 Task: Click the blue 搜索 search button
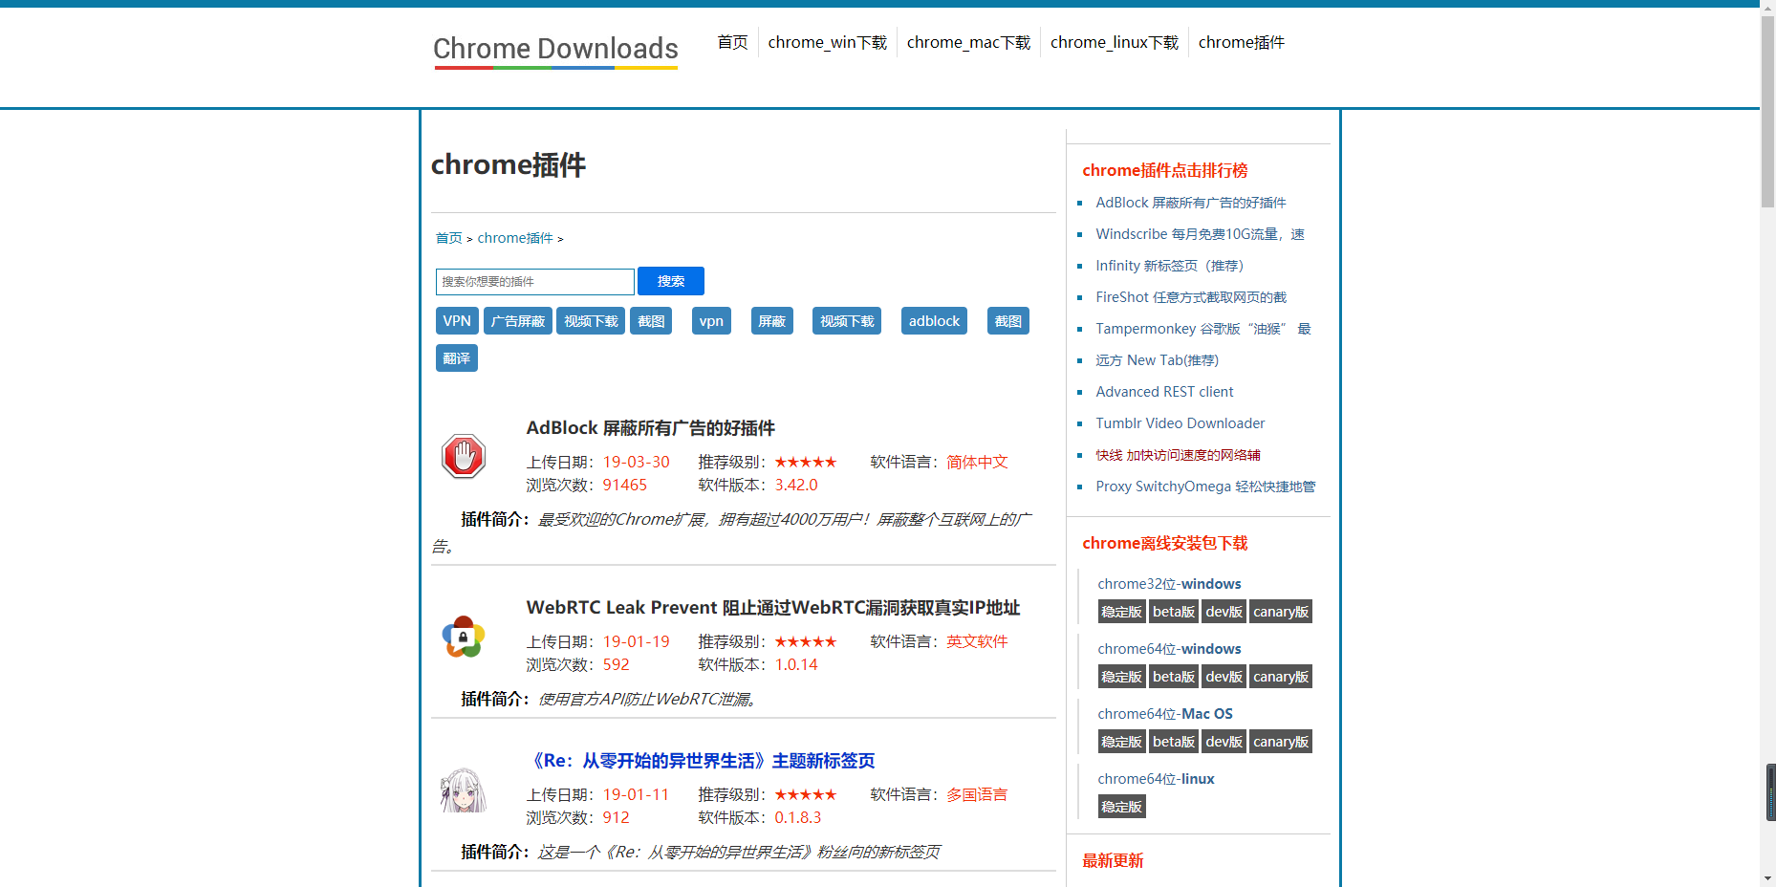tap(671, 281)
